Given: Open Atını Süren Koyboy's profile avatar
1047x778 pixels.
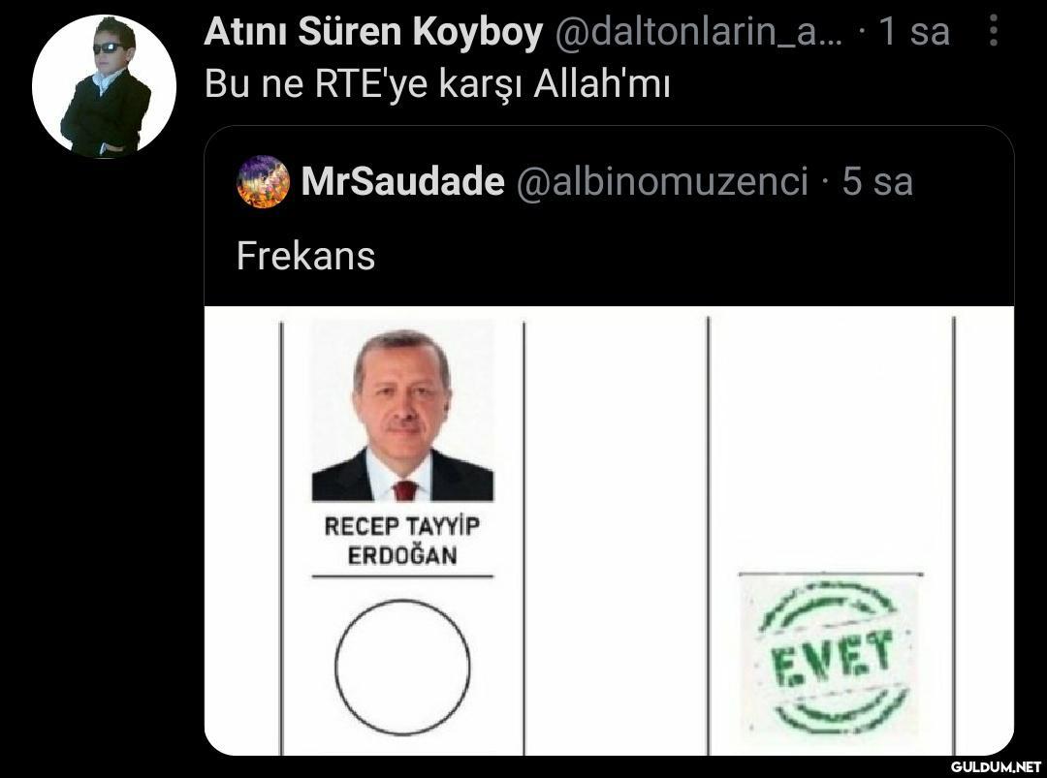Looking at the screenshot, I should pos(104,86).
